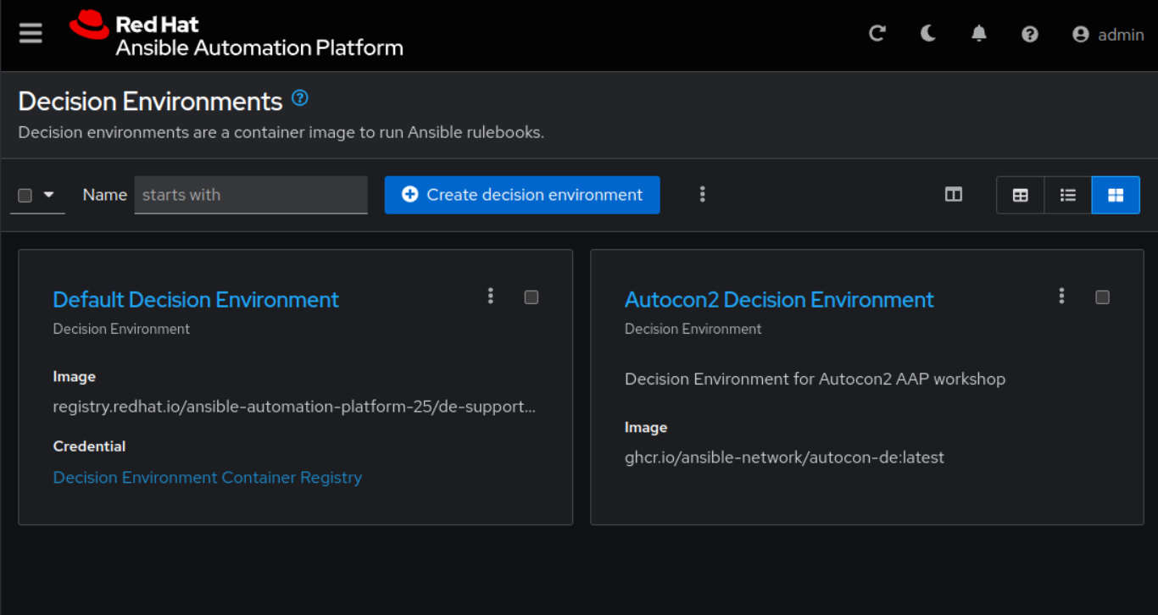Tick the select-all checkbox in the toolbar
1158x615 pixels.
tap(25, 195)
